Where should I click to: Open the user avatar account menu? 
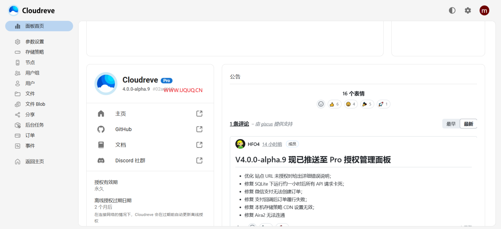click(x=484, y=10)
